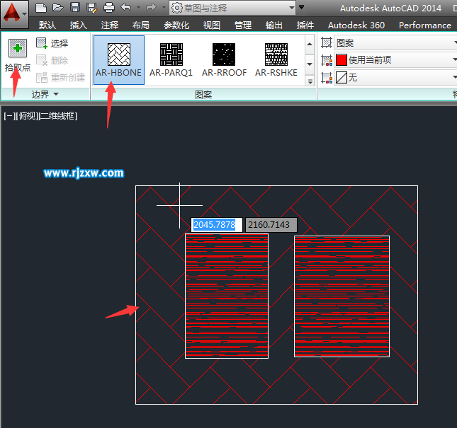Click the Pick Points (拾取点) button
The height and width of the screenshot is (428, 457).
click(x=18, y=57)
